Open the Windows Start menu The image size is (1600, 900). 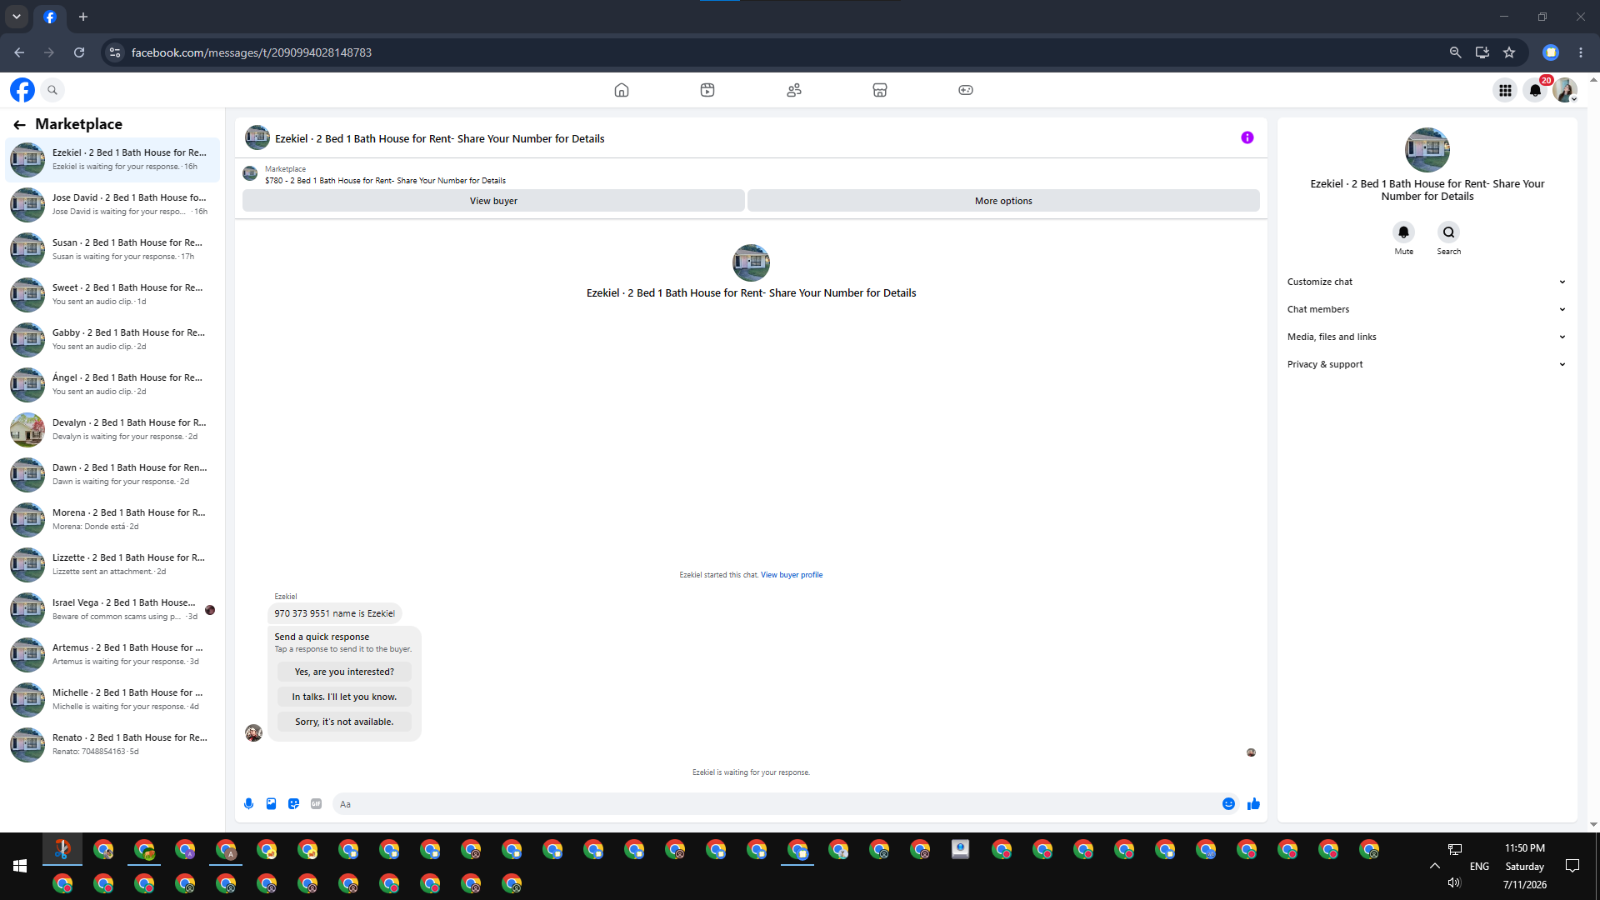(20, 866)
